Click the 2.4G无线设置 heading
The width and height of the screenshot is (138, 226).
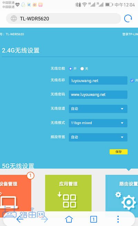21,51
